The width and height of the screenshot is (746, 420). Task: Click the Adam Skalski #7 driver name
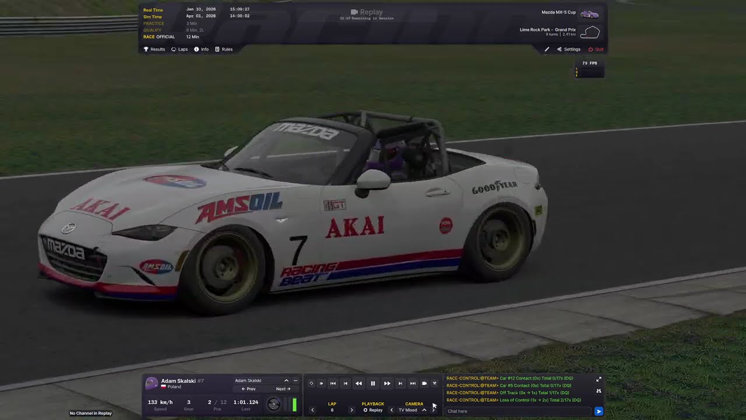[182, 381]
